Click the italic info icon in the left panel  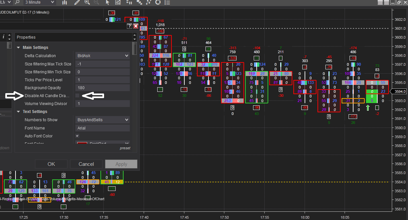coord(3,37)
